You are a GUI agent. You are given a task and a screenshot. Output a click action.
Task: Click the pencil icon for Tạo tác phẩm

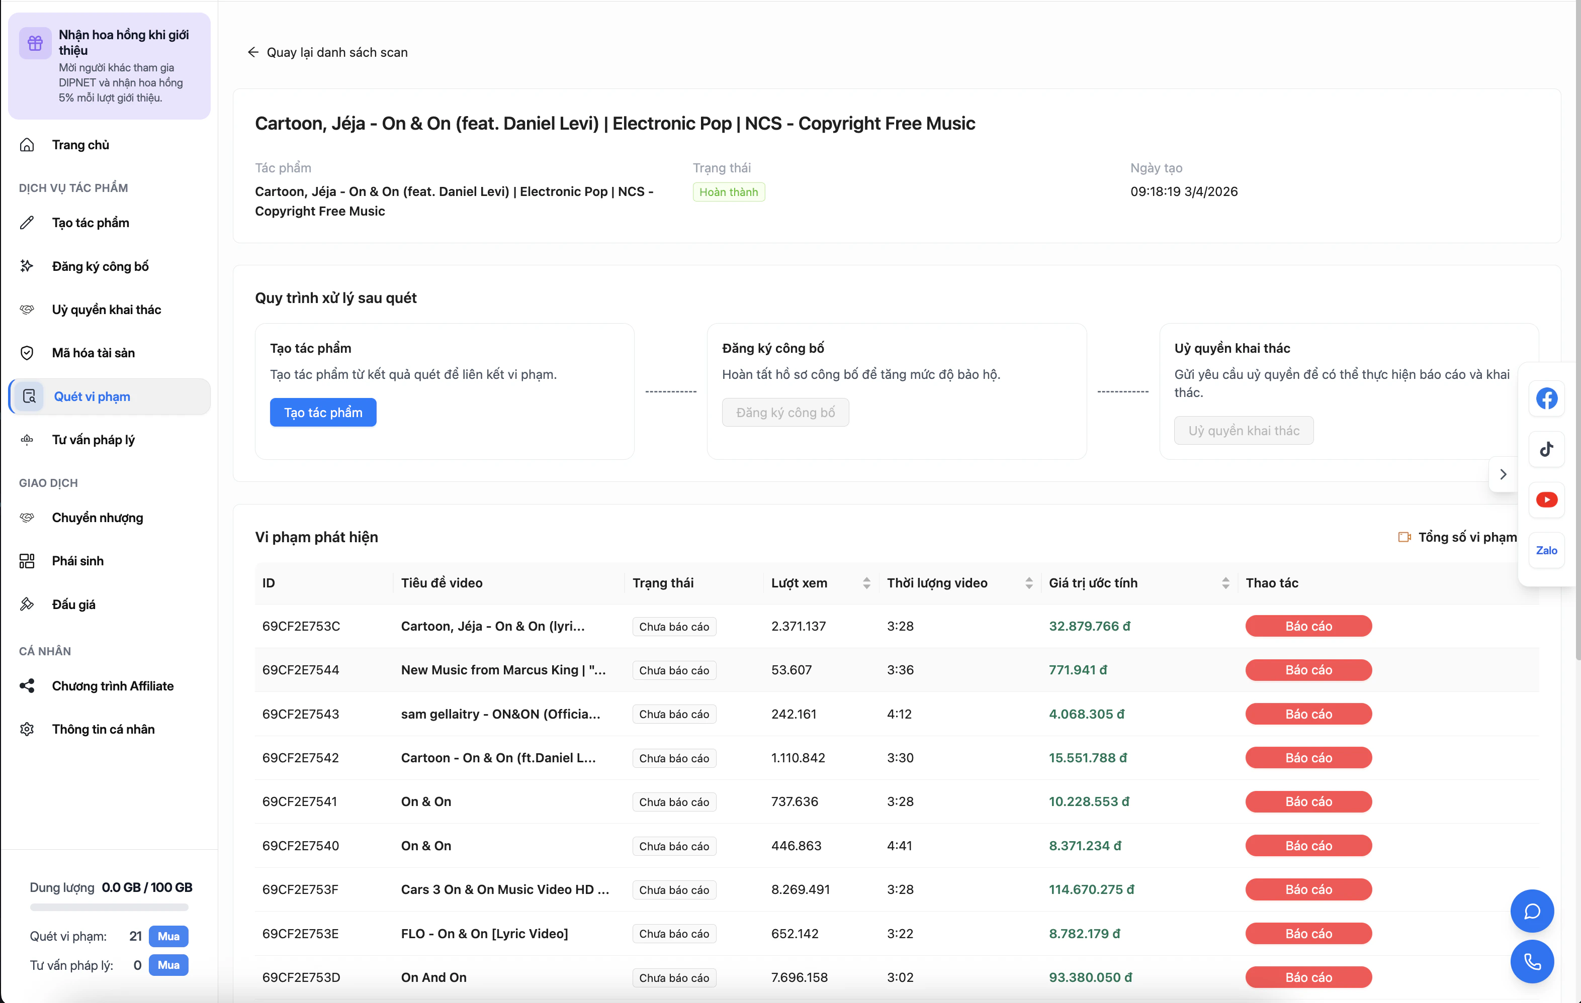27,223
